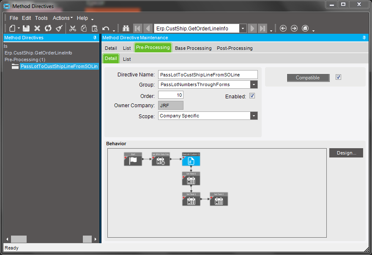Switch to the top-level List tab

(x=127, y=48)
